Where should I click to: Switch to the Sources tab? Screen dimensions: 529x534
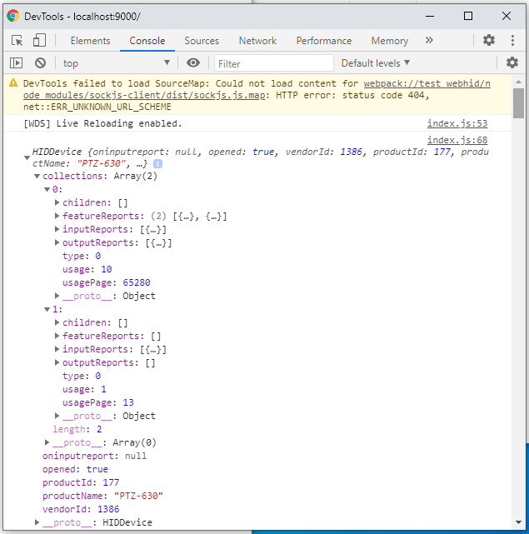pos(202,41)
